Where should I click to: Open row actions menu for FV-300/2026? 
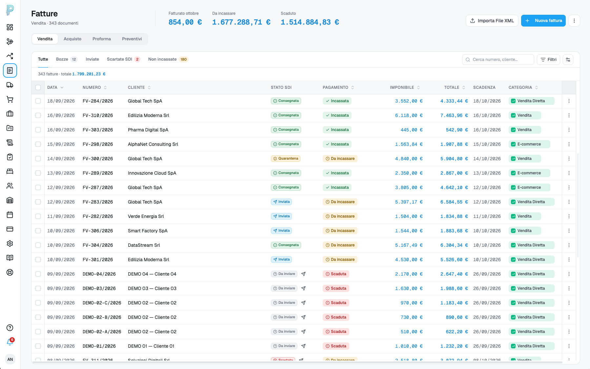pyautogui.click(x=569, y=159)
